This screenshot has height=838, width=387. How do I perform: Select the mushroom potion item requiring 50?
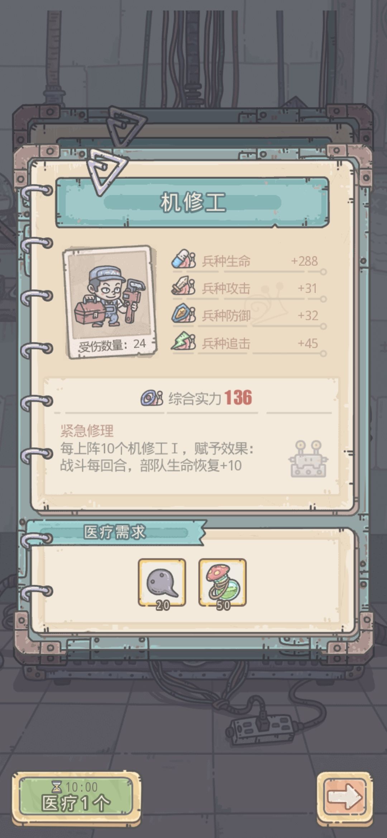pyautogui.click(x=223, y=583)
